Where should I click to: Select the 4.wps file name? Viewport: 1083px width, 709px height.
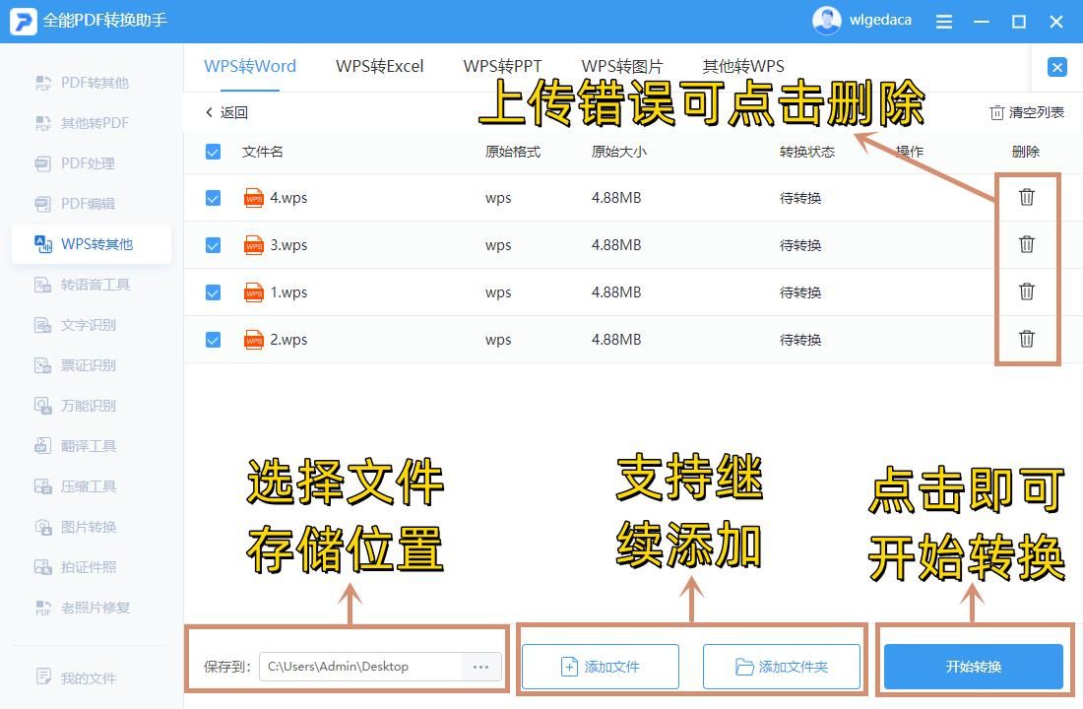[x=288, y=198]
